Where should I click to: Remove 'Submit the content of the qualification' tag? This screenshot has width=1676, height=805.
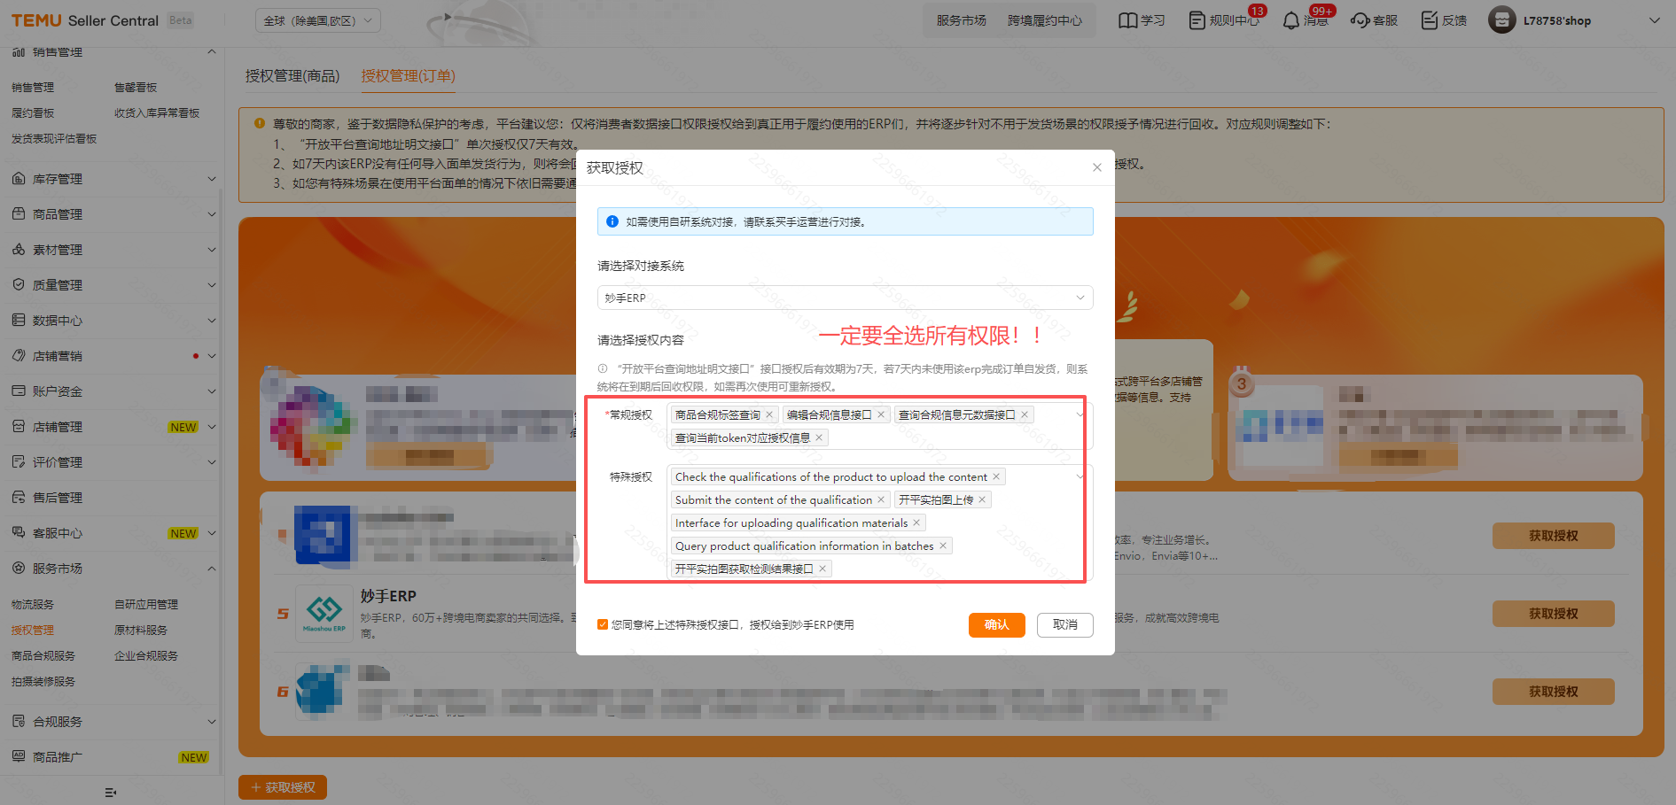tap(881, 499)
